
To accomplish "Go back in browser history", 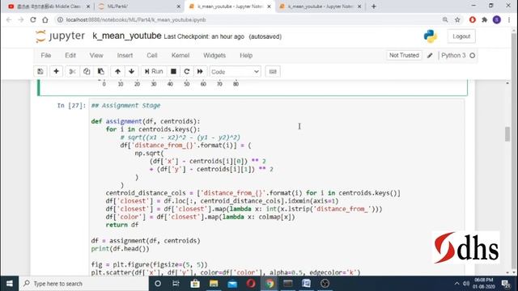I will [x=9, y=19].
